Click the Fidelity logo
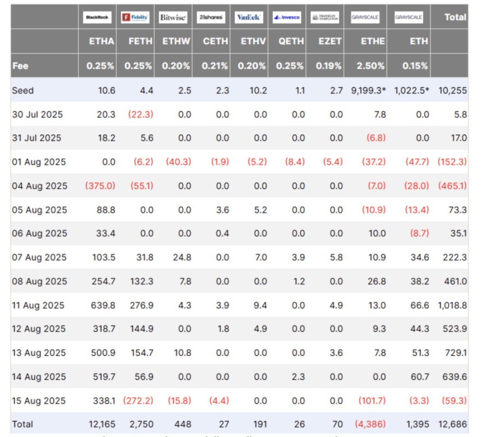 point(135,17)
